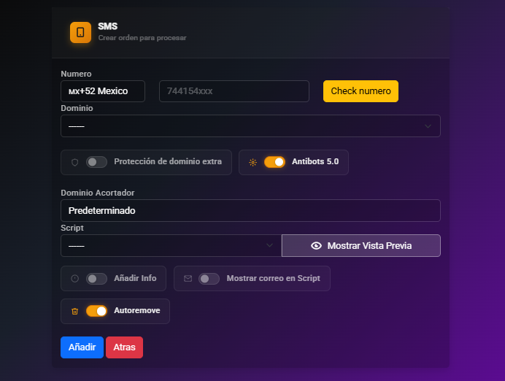
Task: Click the Dominio Acortador Predeterminado field
Action: pos(250,210)
